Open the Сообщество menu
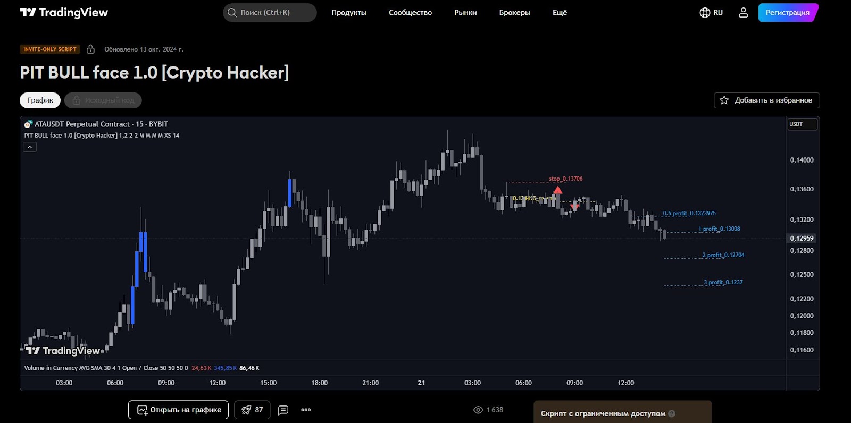The height and width of the screenshot is (423, 851). pyautogui.click(x=410, y=13)
